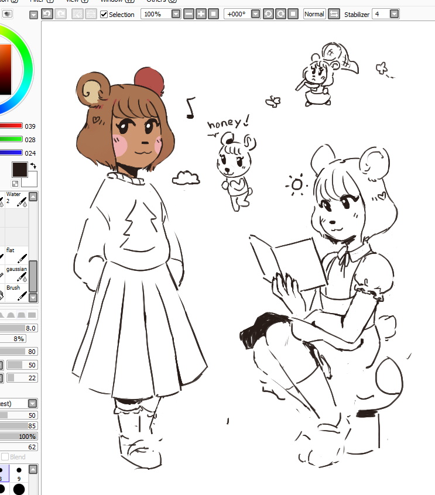Select brush size preset 9
The image size is (435, 495).
click(x=19, y=473)
